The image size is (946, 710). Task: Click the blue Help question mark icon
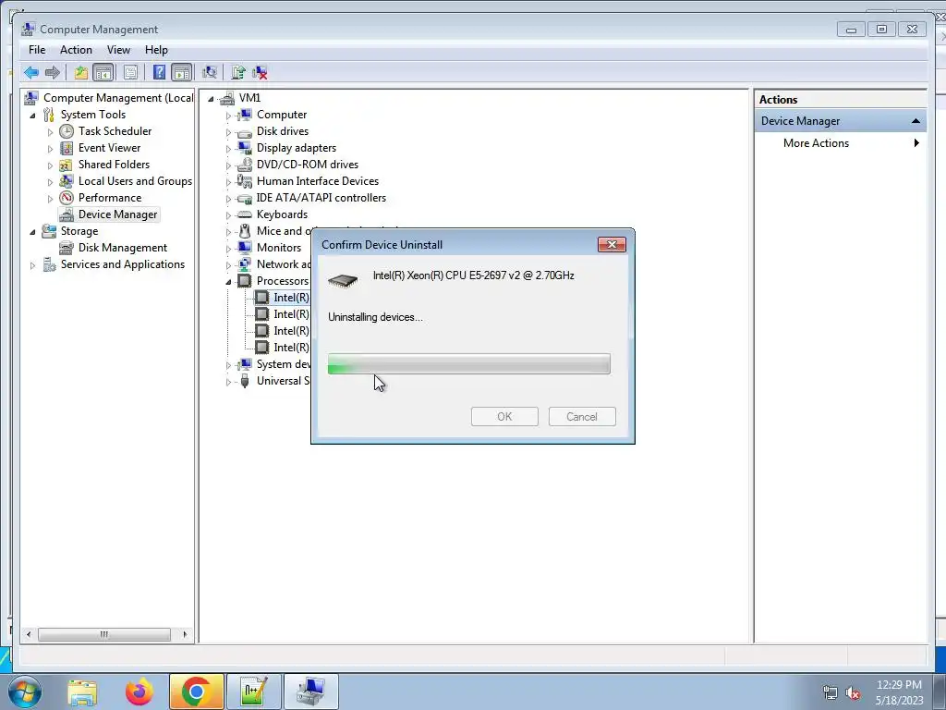159,72
